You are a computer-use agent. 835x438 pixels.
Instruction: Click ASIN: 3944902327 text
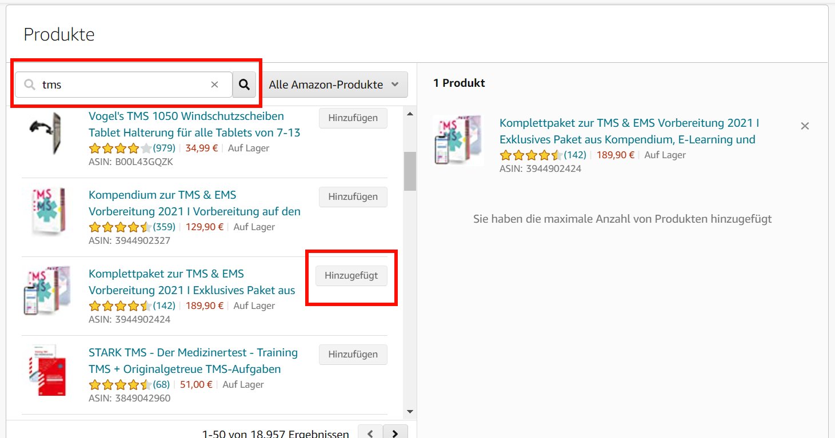point(129,241)
